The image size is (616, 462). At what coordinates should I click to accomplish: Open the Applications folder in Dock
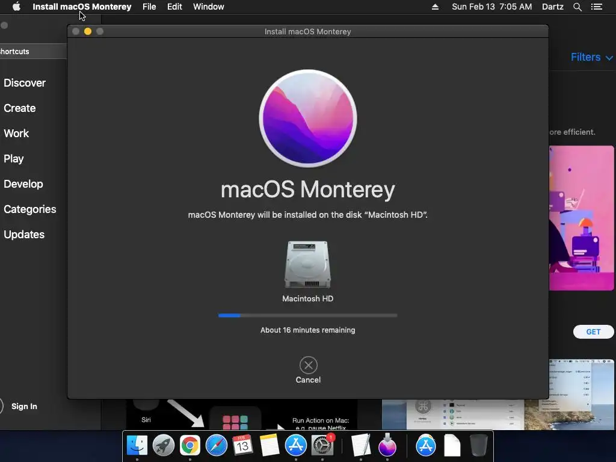426,446
